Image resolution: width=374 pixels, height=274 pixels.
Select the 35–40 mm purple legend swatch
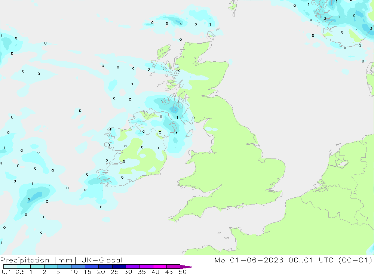tap(146, 267)
